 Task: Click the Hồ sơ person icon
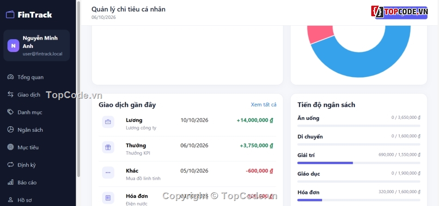[10, 200]
